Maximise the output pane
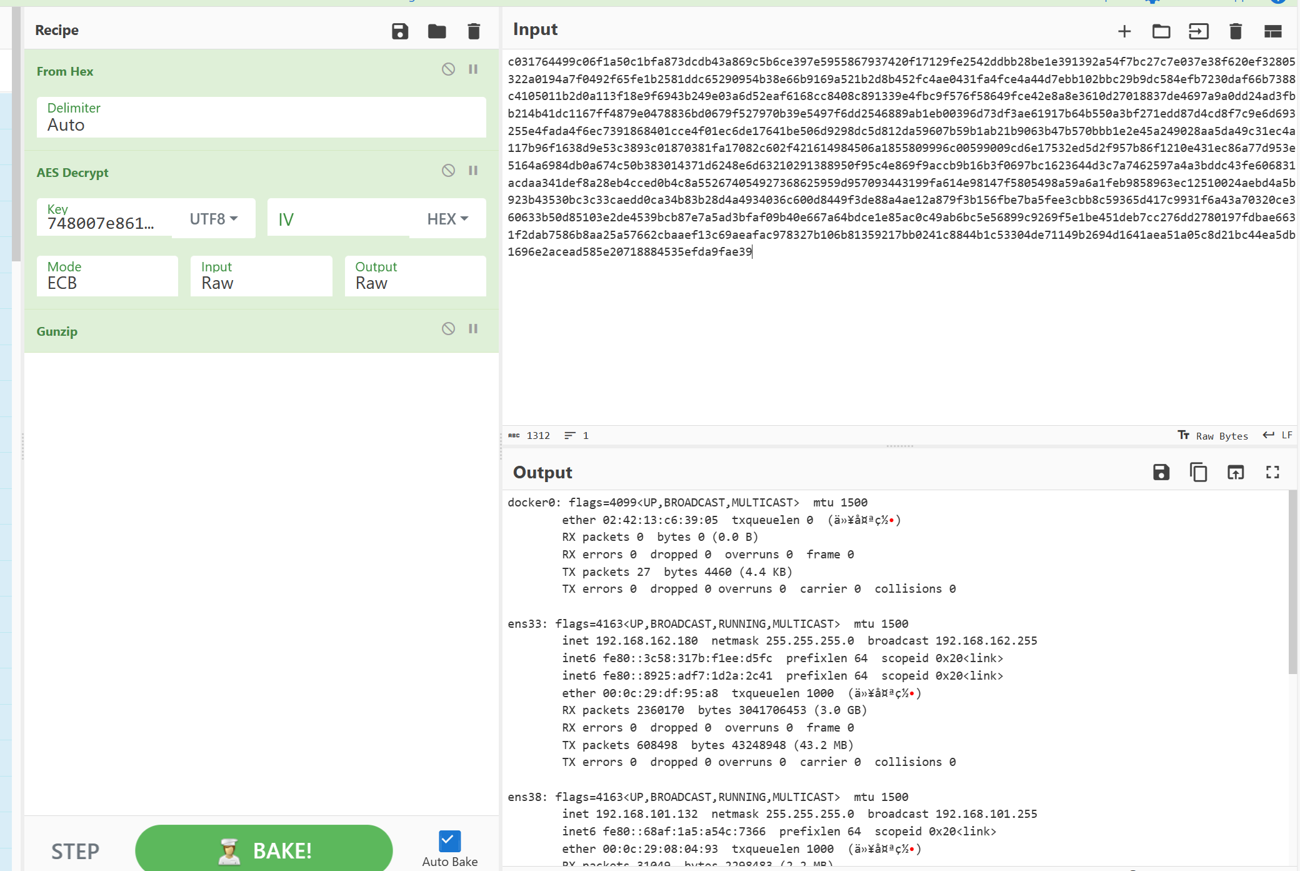Image resolution: width=1300 pixels, height=871 pixels. [1272, 472]
